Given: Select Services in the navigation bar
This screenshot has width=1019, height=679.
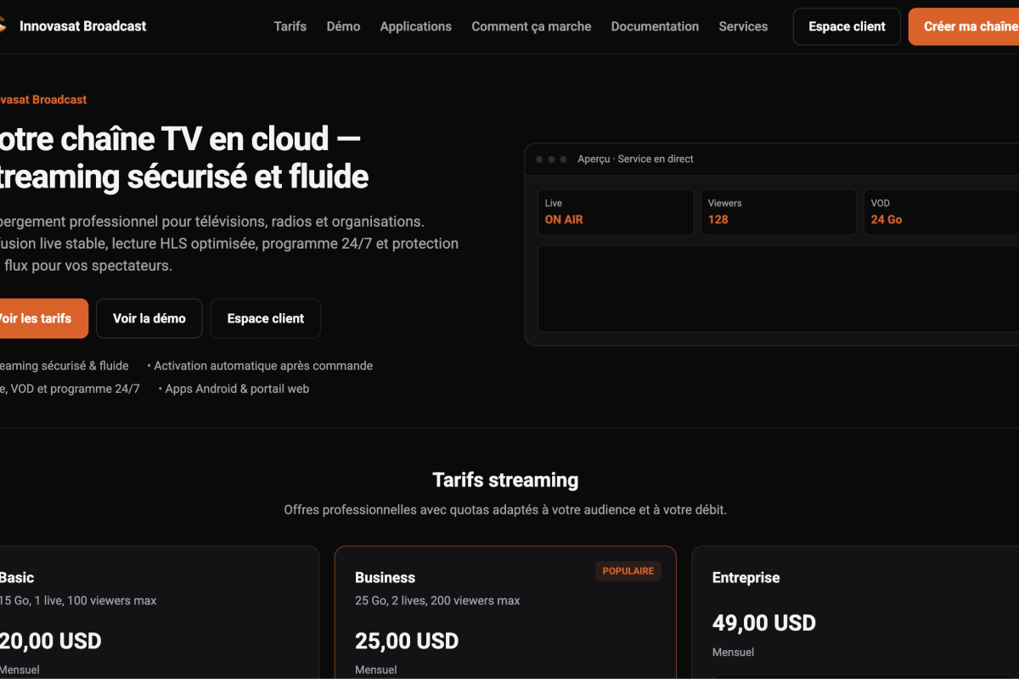Looking at the screenshot, I should point(743,26).
